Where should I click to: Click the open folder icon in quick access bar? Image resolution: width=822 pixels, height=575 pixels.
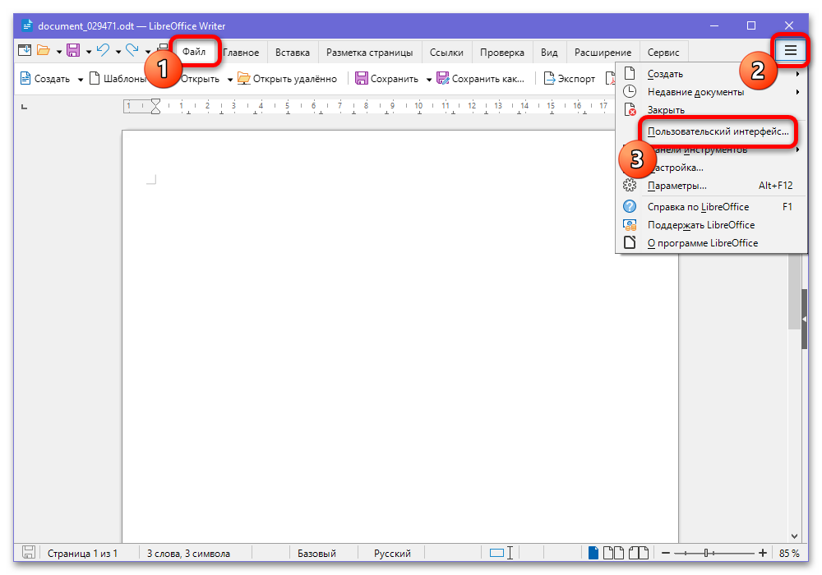(x=44, y=50)
